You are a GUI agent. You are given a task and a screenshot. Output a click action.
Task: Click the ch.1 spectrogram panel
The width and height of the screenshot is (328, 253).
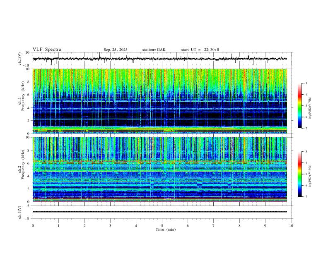click(160, 101)
